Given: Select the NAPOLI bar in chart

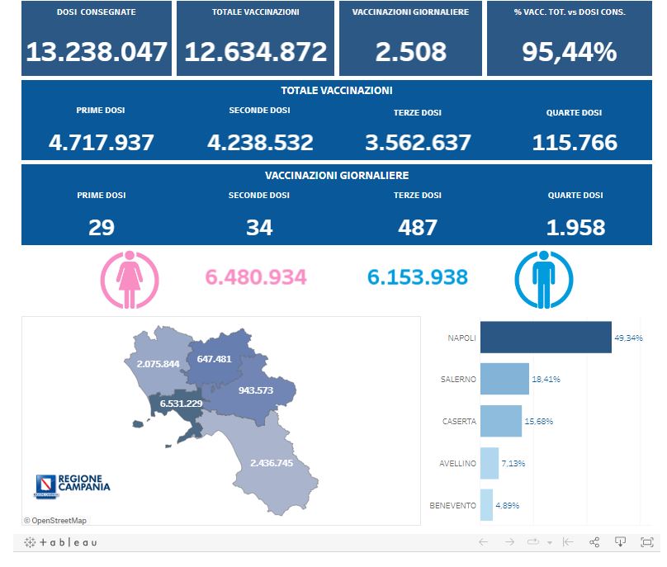Looking at the screenshot, I should 545,338.
